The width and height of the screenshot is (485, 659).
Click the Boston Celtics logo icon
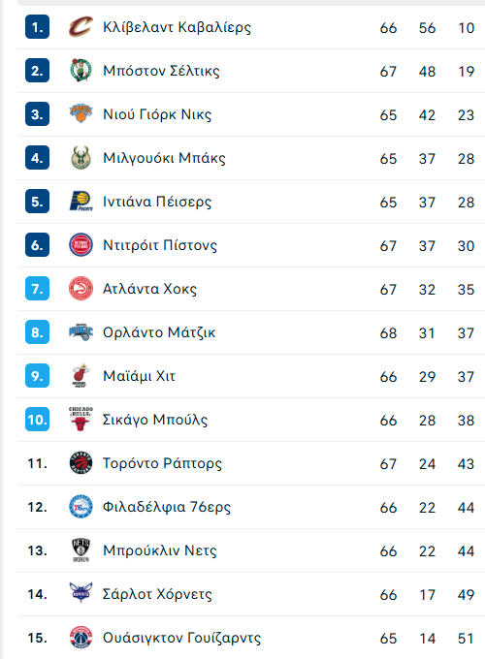pos(81,70)
